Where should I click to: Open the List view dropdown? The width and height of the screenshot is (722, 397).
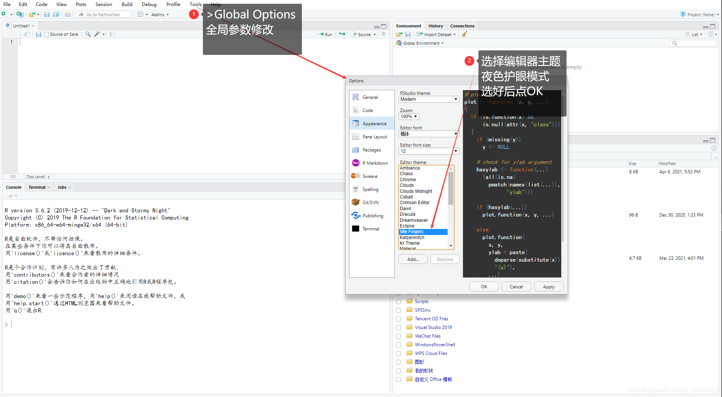[x=694, y=34]
